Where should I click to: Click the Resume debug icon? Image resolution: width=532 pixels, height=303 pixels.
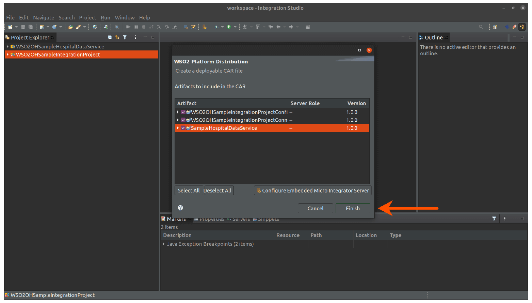[x=128, y=27]
